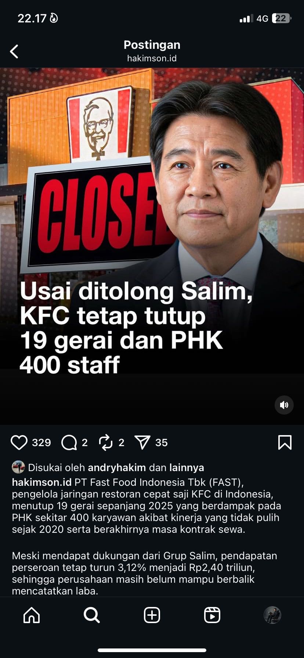Screen dimensions: 304x658
Task: Toggle video sound with speaker icon
Action: point(284,405)
